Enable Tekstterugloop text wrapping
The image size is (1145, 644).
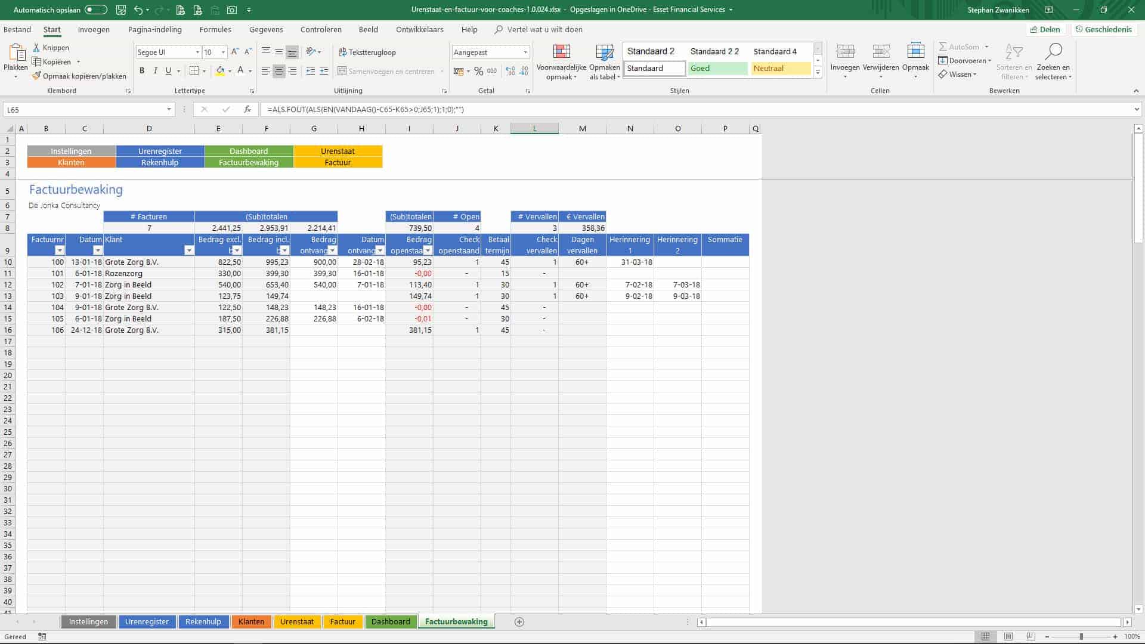coord(367,52)
